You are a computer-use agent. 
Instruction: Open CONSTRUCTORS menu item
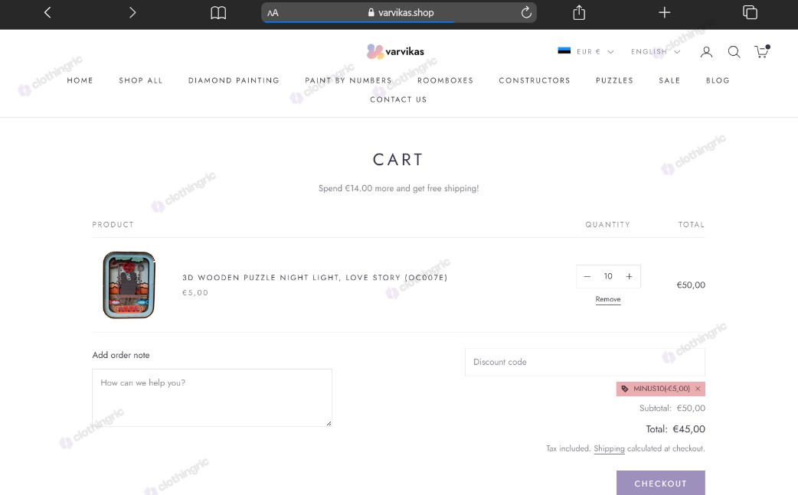[535, 80]
